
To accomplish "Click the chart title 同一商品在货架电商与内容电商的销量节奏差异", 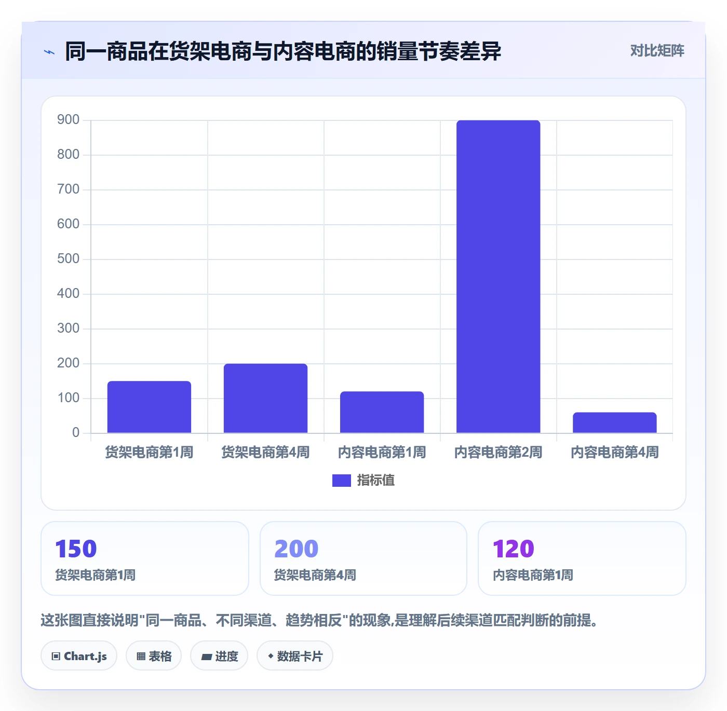I will click(283, 51).
